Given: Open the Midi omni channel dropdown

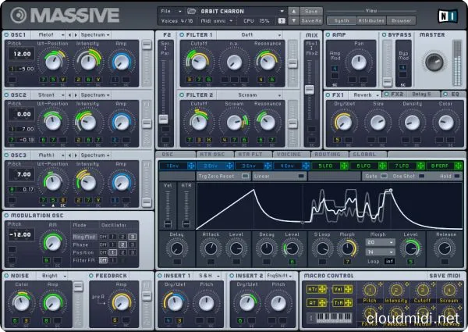Looking at the screenshot, I should [x=217, y=21].
